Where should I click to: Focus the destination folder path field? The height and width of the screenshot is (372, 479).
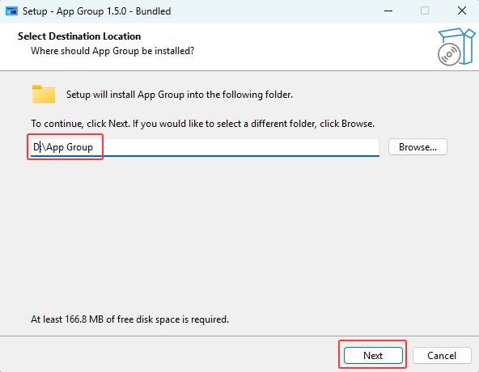[205, 147]
